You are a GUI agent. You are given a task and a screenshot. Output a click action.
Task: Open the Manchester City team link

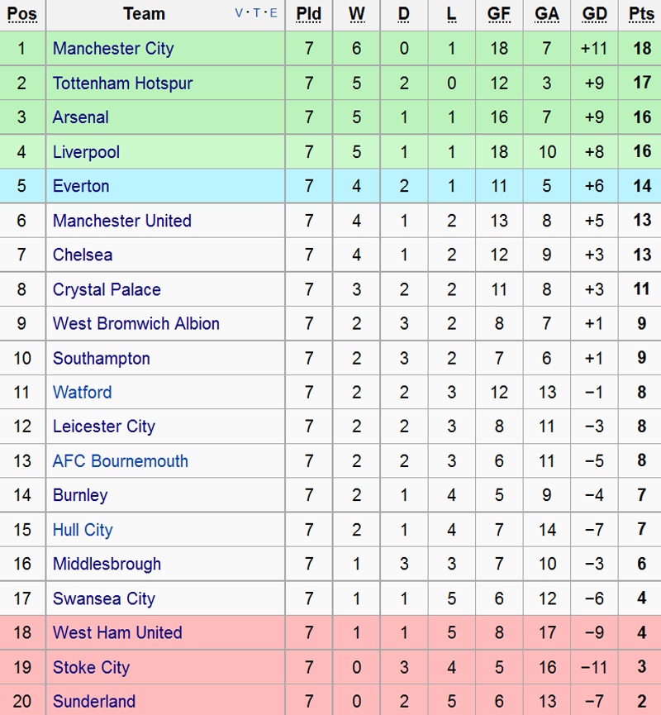(x=113, y=49)
